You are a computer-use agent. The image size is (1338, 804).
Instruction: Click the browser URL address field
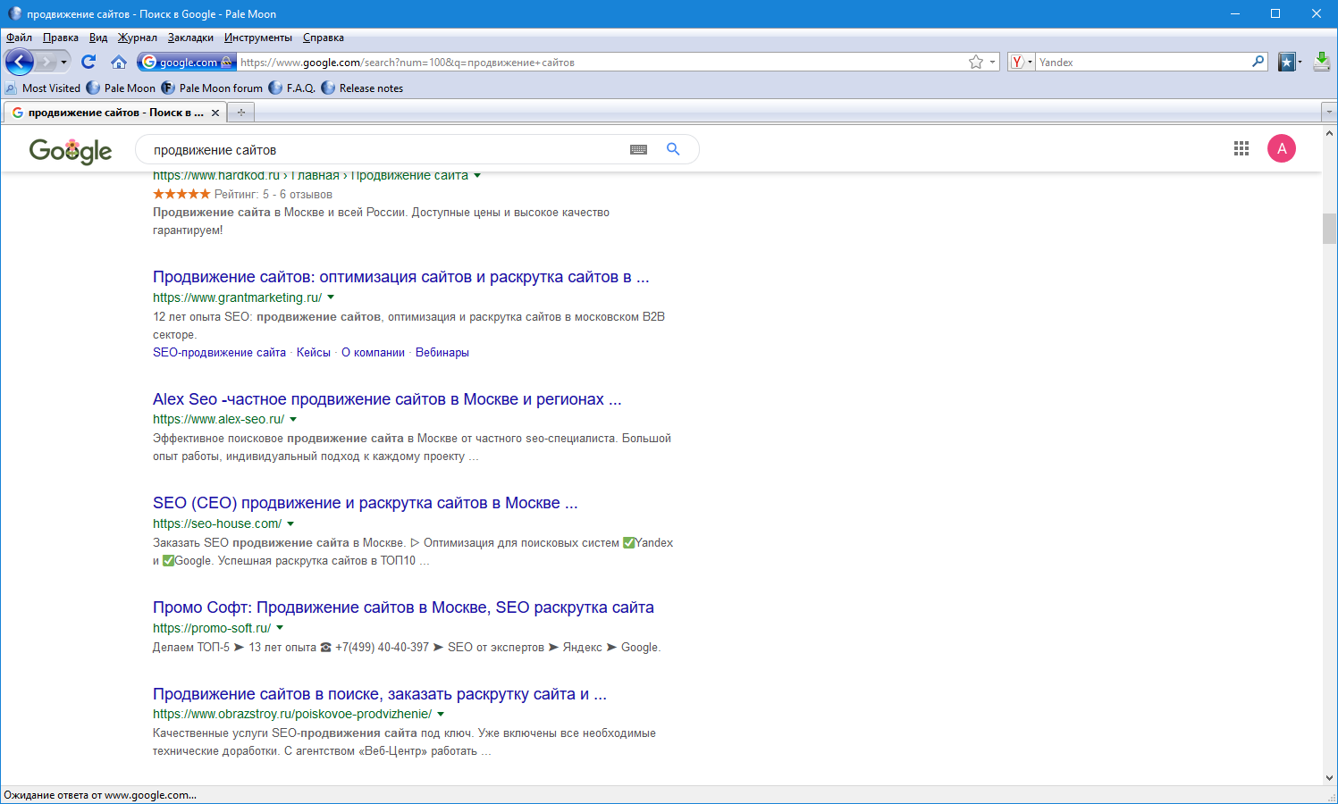click(x=602, y=62)
